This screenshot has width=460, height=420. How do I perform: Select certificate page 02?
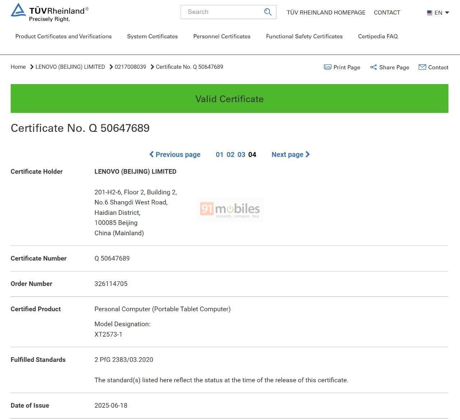click(x=230, y=154)
